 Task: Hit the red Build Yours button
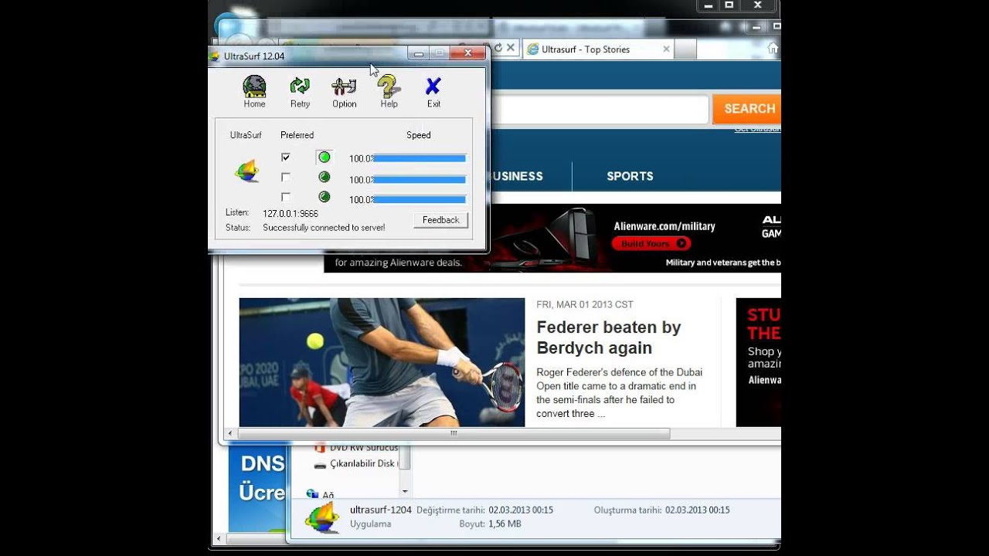650,243
